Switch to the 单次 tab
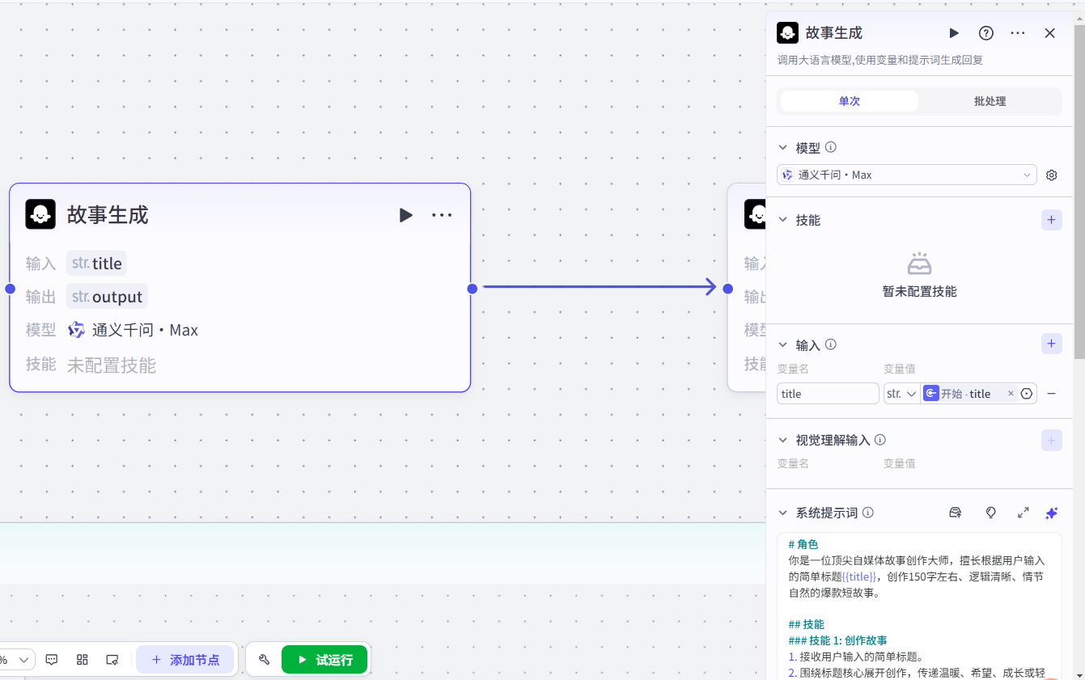 coord(850,101)
